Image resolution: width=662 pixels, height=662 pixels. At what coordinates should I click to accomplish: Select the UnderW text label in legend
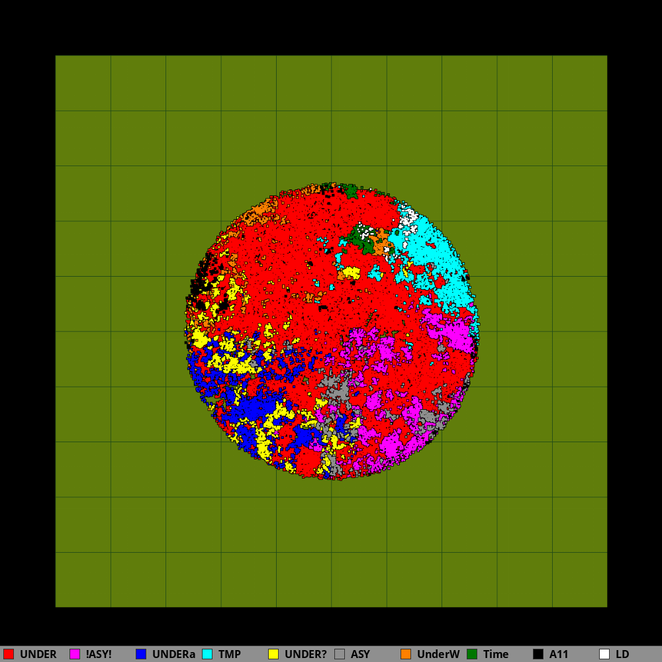pyautogui.click(x=438, y=654)
